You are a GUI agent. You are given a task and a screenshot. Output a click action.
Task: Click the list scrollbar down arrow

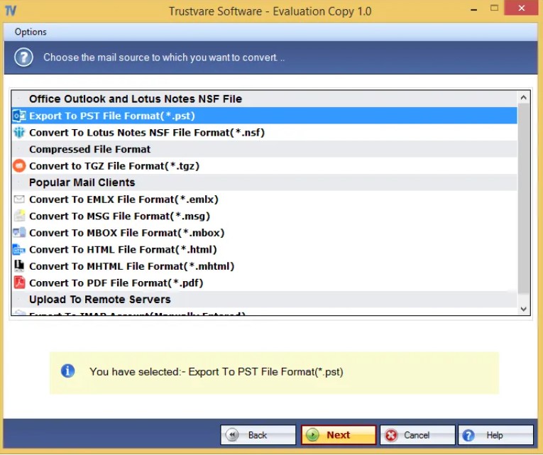click(x=524, y=309)
